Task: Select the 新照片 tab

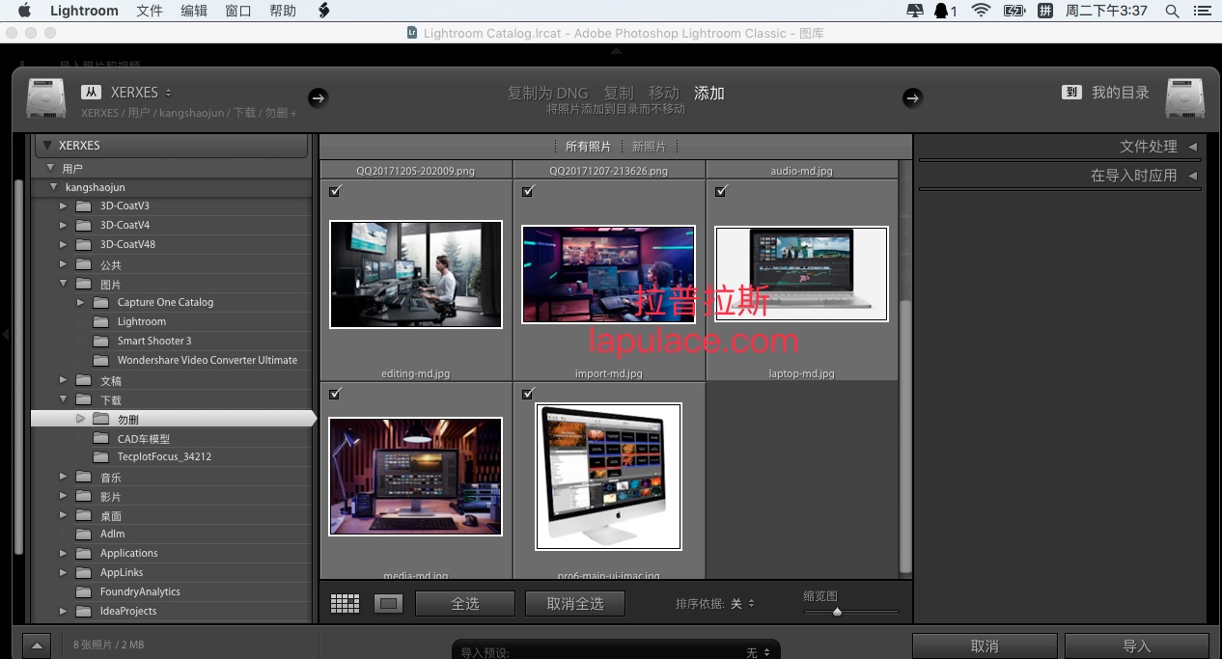Action: pos(649,147)
